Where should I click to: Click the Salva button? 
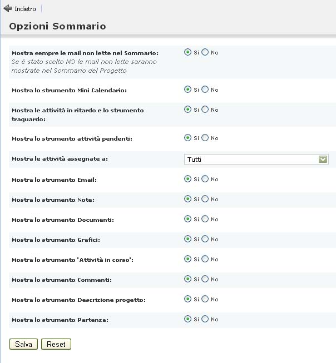coord(23,344)
